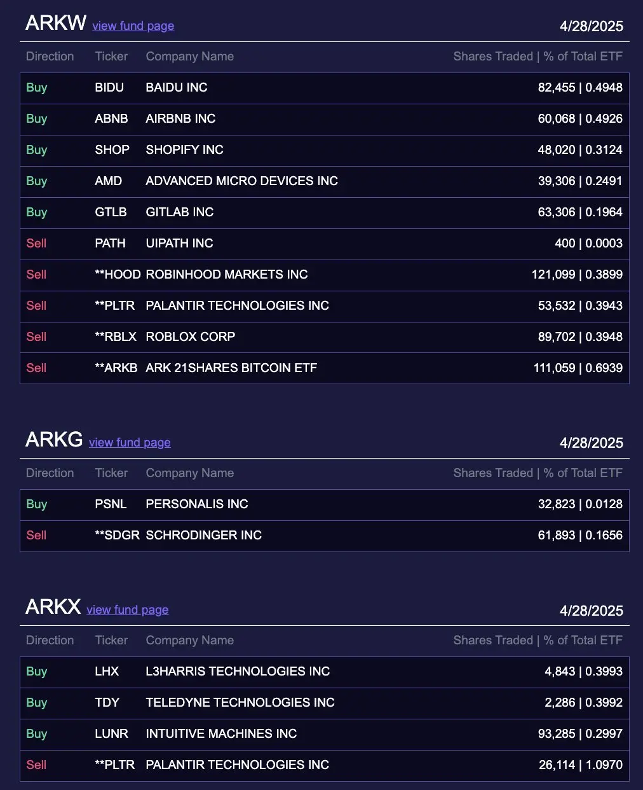
Task: Open the ARKW view fund page link
Action: pyautogui.click(x=133, y=25)
